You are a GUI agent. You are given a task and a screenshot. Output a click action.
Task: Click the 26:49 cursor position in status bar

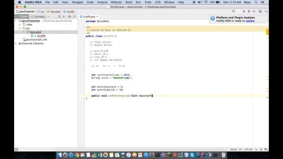233,149
